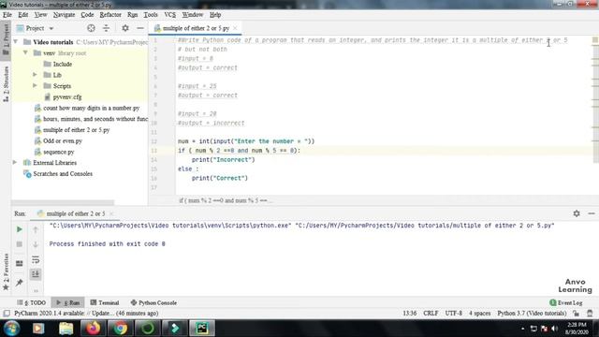This screenshot has height=337, width=599.
Task: Select sequence.py file
Action: pos(54,152)
